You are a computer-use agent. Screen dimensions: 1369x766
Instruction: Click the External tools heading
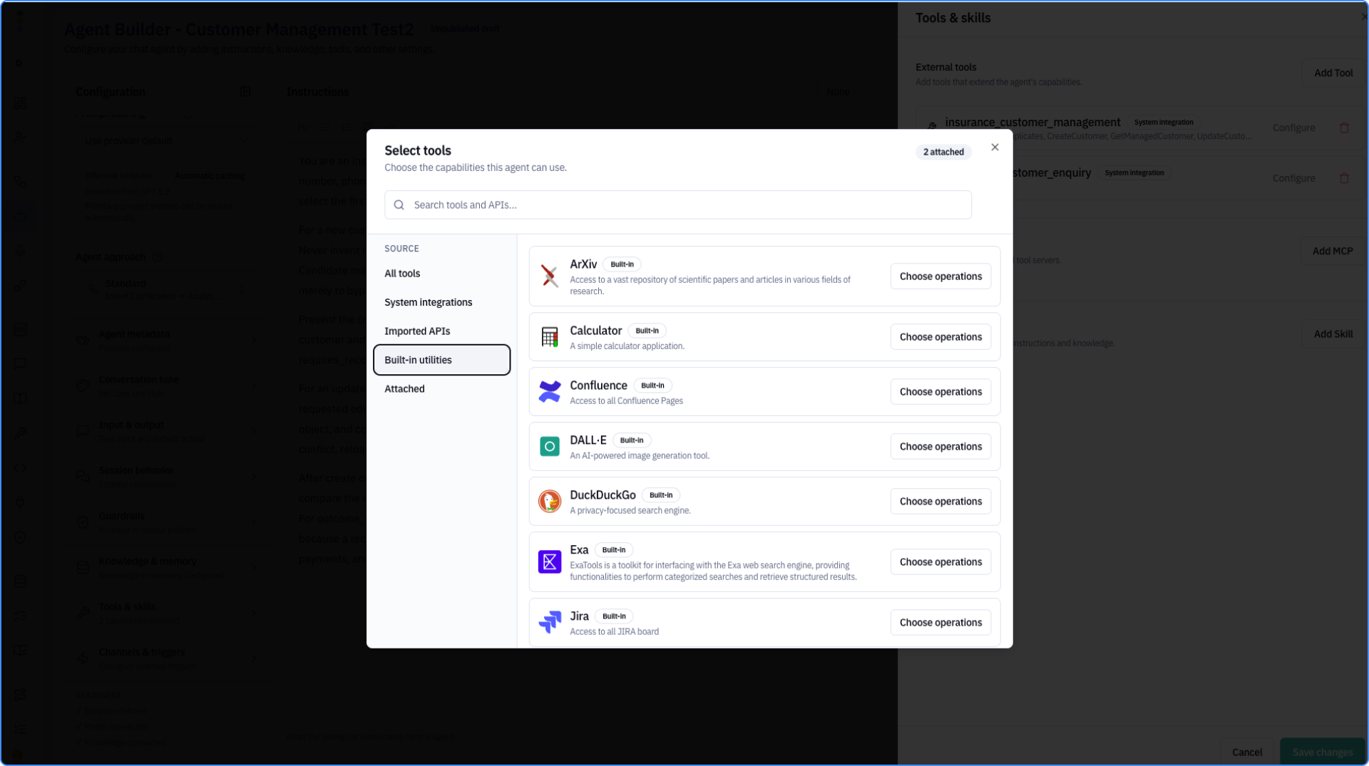[x=945, y=68]
